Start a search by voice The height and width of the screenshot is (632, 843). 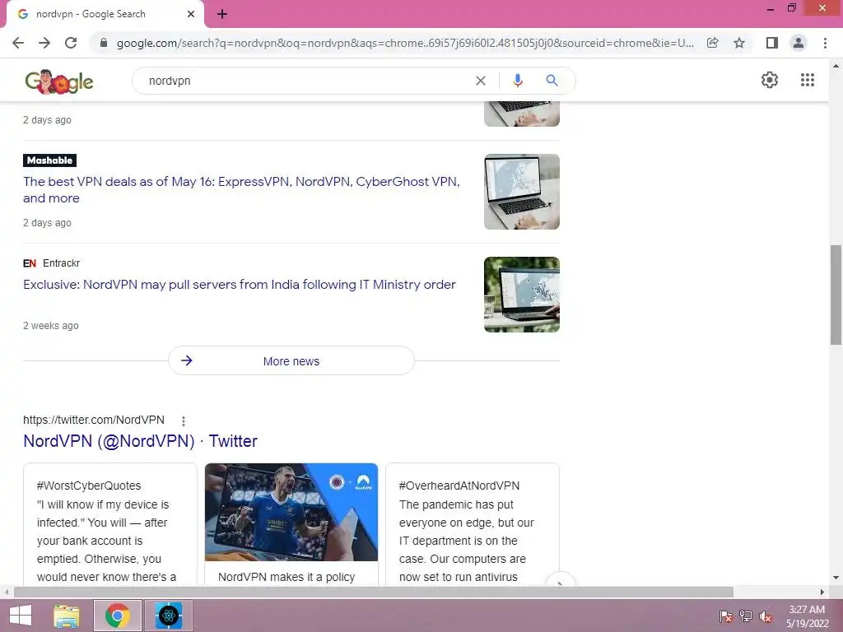point(518,81)
